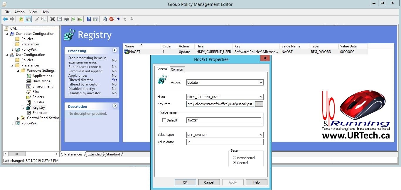Screen dimensions: 401x190
Task: Click OK in NoOST Properties dialog
Action: [185, 182]
